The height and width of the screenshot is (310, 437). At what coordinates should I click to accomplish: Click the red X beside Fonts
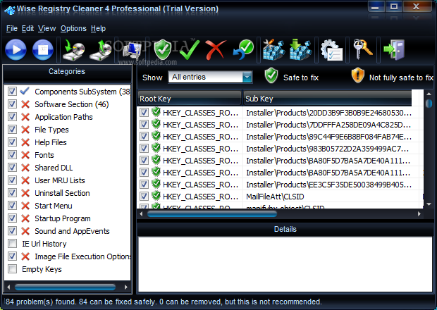coord(25,155)
